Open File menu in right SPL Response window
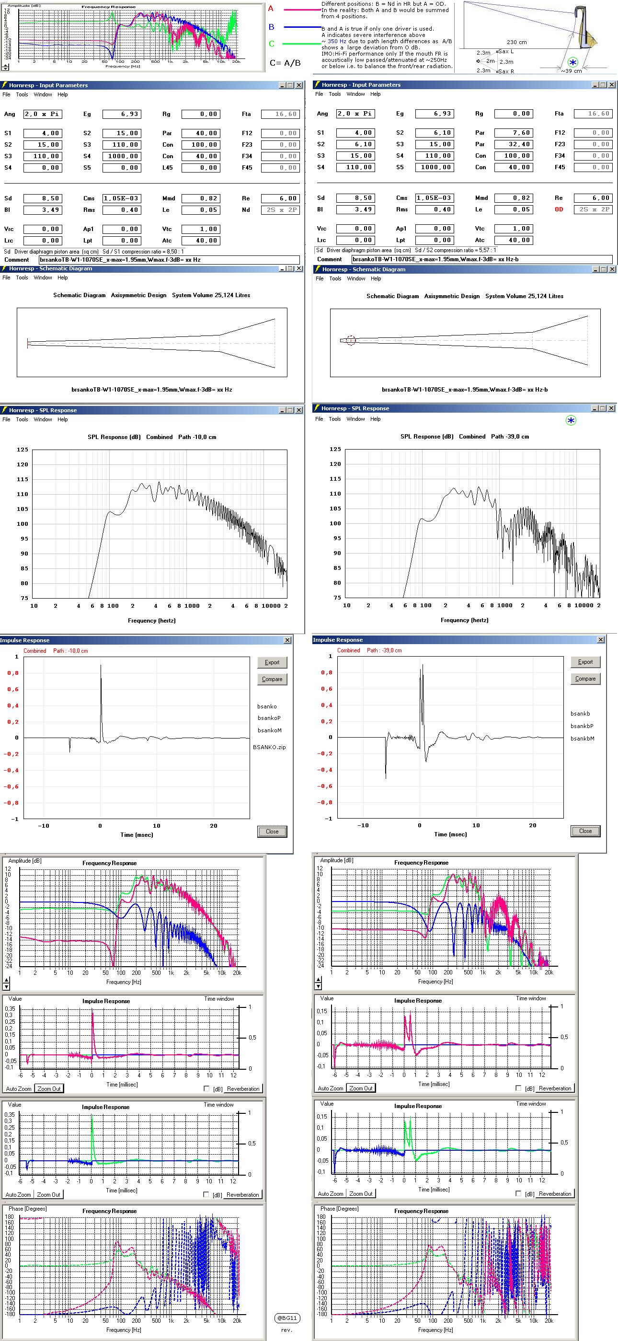This screenshot has height=1341, width=618. 319,419
